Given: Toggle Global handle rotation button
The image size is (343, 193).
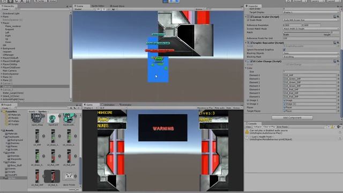Looking at the screenshot, I should tap(51, 1).
